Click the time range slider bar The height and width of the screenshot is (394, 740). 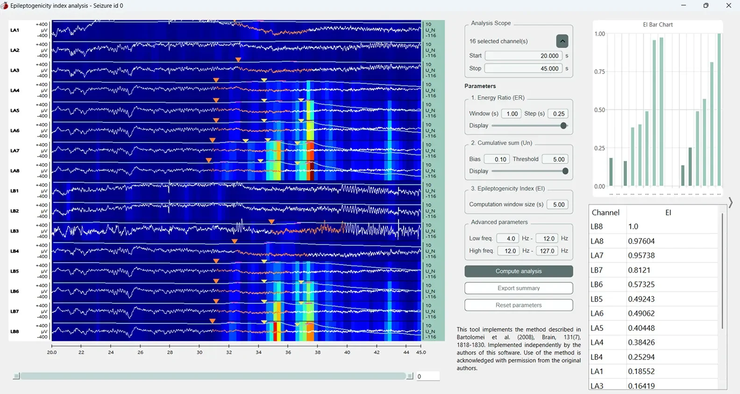point(213,376)
